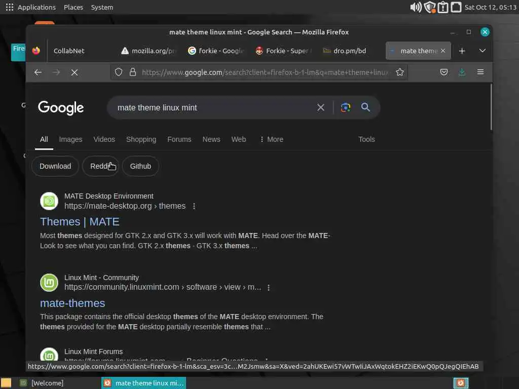Open the Themes | MATE result link

tap(80, 222)
